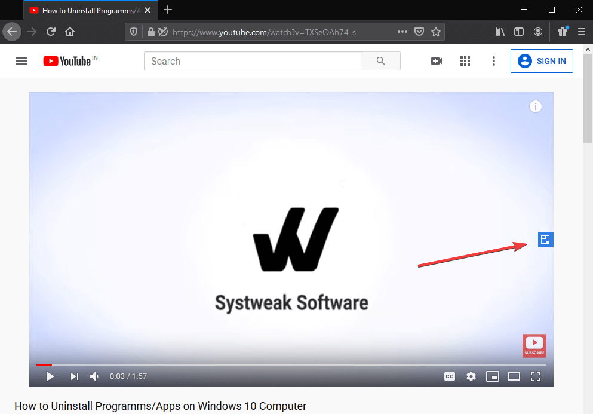Reload the current page
Image resolution: width=593 pixels, height=414 pixels.
[51, 32]
